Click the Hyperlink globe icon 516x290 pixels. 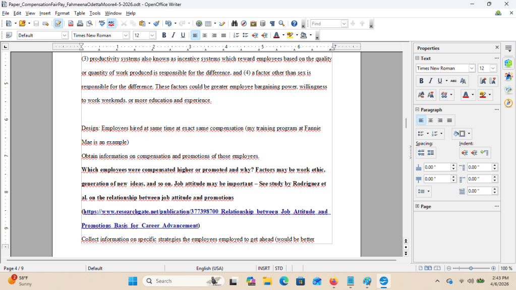pyautogui.click(x=199, y=24)
